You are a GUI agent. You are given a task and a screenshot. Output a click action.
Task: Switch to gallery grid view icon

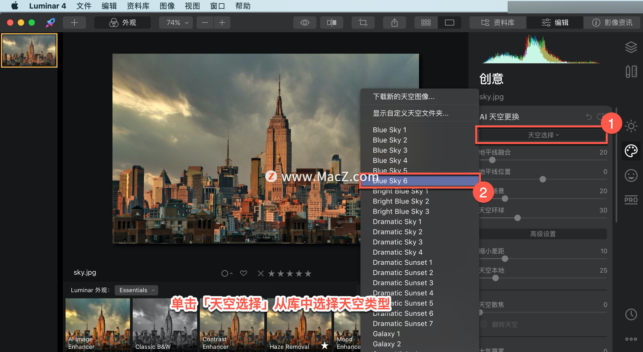[426, 22]
